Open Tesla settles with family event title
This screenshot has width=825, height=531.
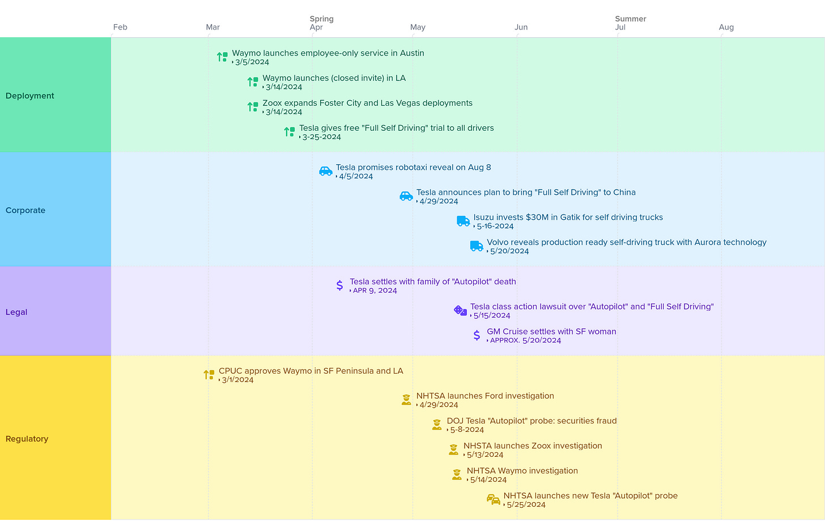pos(433,281)
